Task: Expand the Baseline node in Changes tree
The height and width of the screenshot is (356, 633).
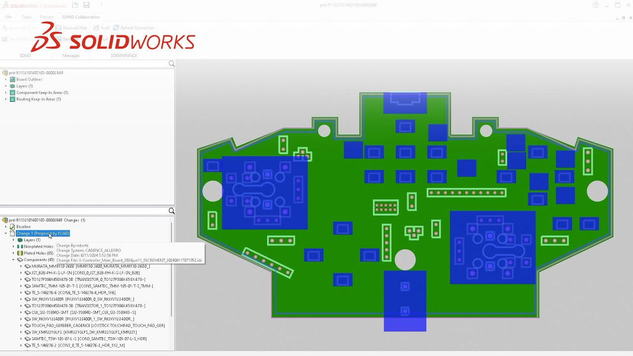Action: tap(6, 227)
